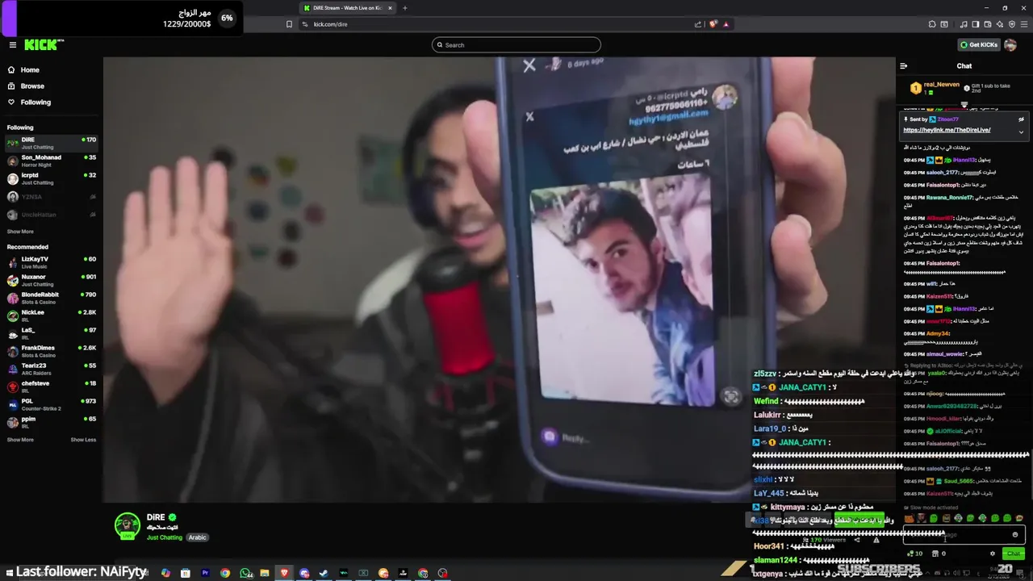
Task: Open the Brave Shields lion icon
Action: [x=713, y=24]
